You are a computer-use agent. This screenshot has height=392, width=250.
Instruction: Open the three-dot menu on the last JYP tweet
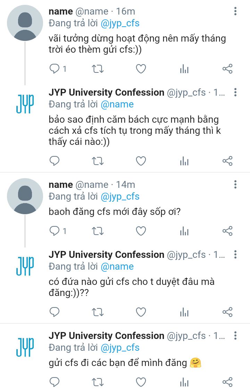point(235,336)
